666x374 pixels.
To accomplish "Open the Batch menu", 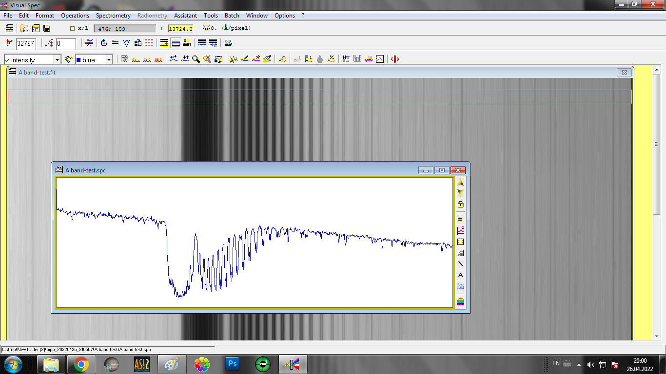I will 232,16.
